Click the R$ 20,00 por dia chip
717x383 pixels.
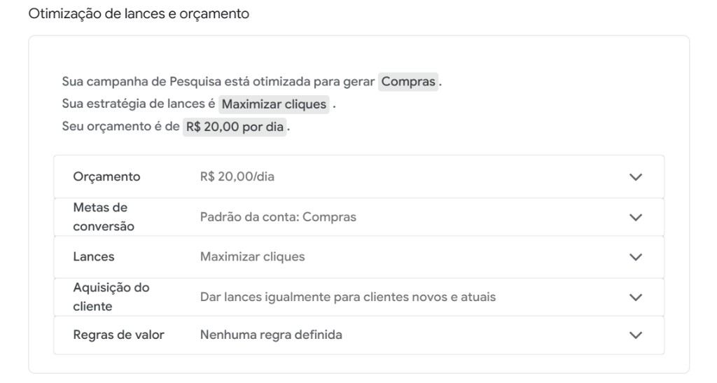235,127
